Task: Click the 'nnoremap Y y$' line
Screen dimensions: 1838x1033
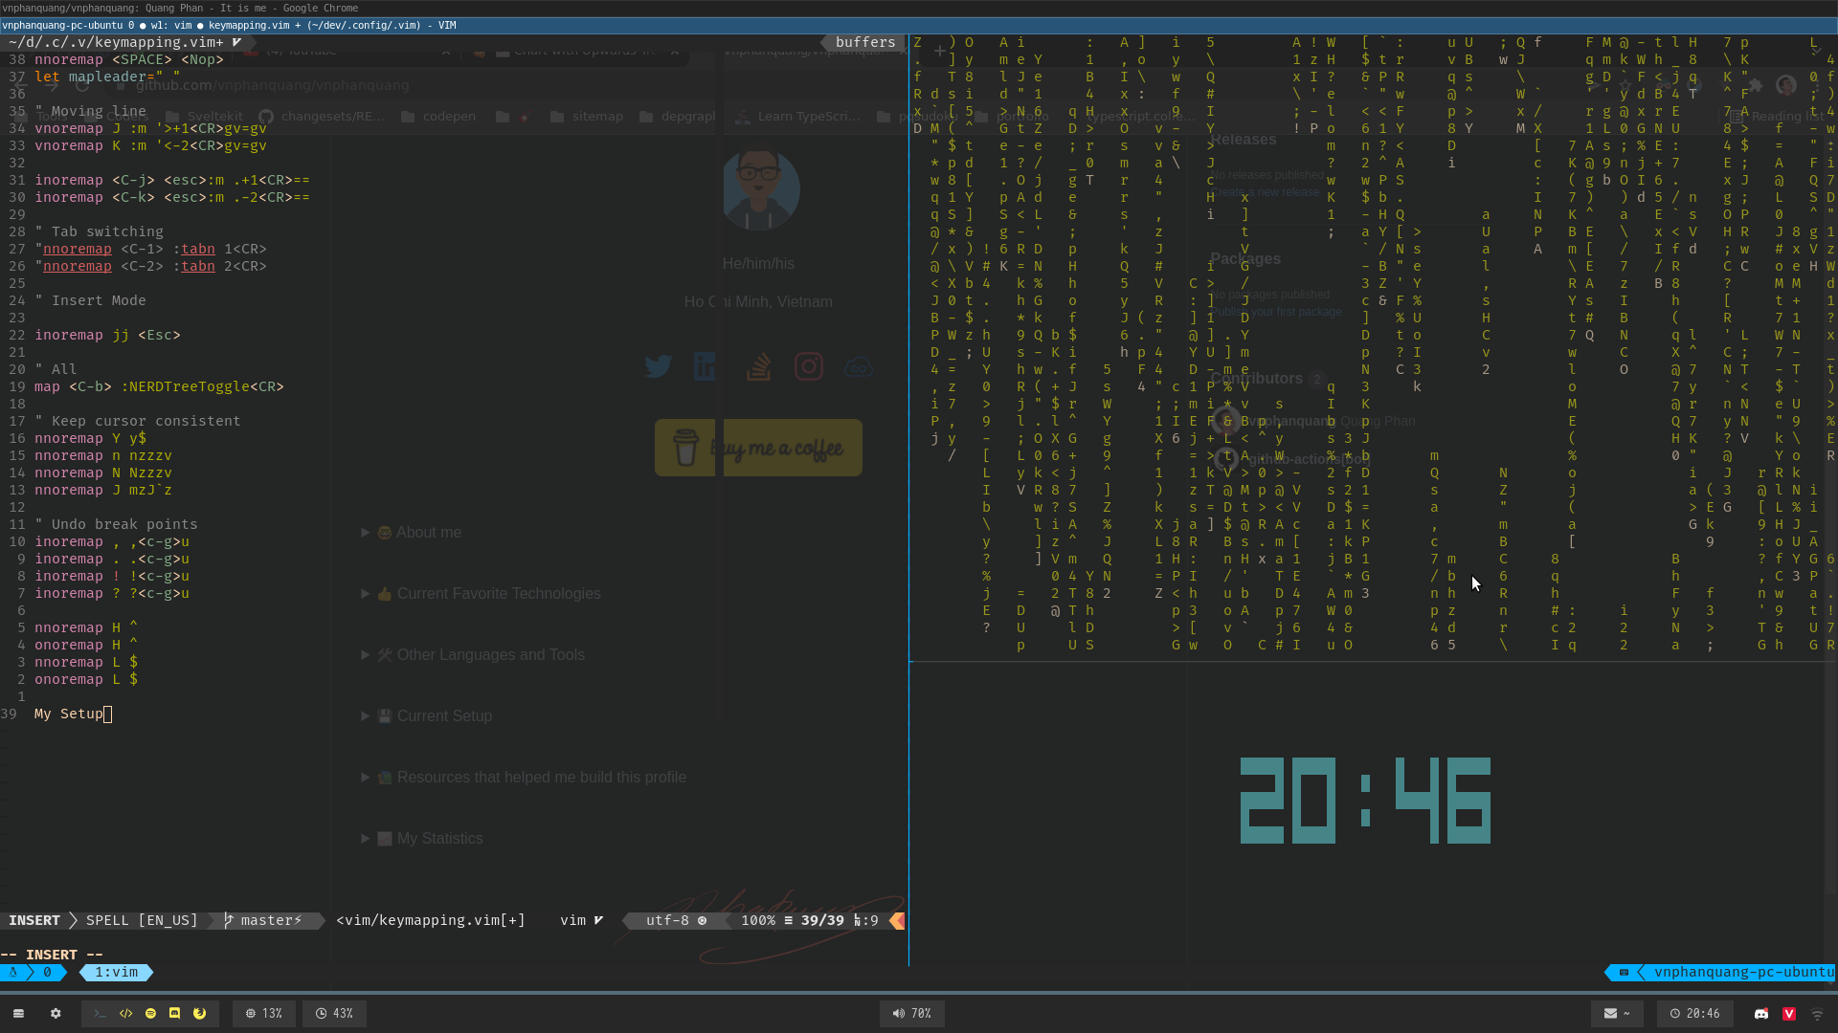Action: (x=90, y=438)
